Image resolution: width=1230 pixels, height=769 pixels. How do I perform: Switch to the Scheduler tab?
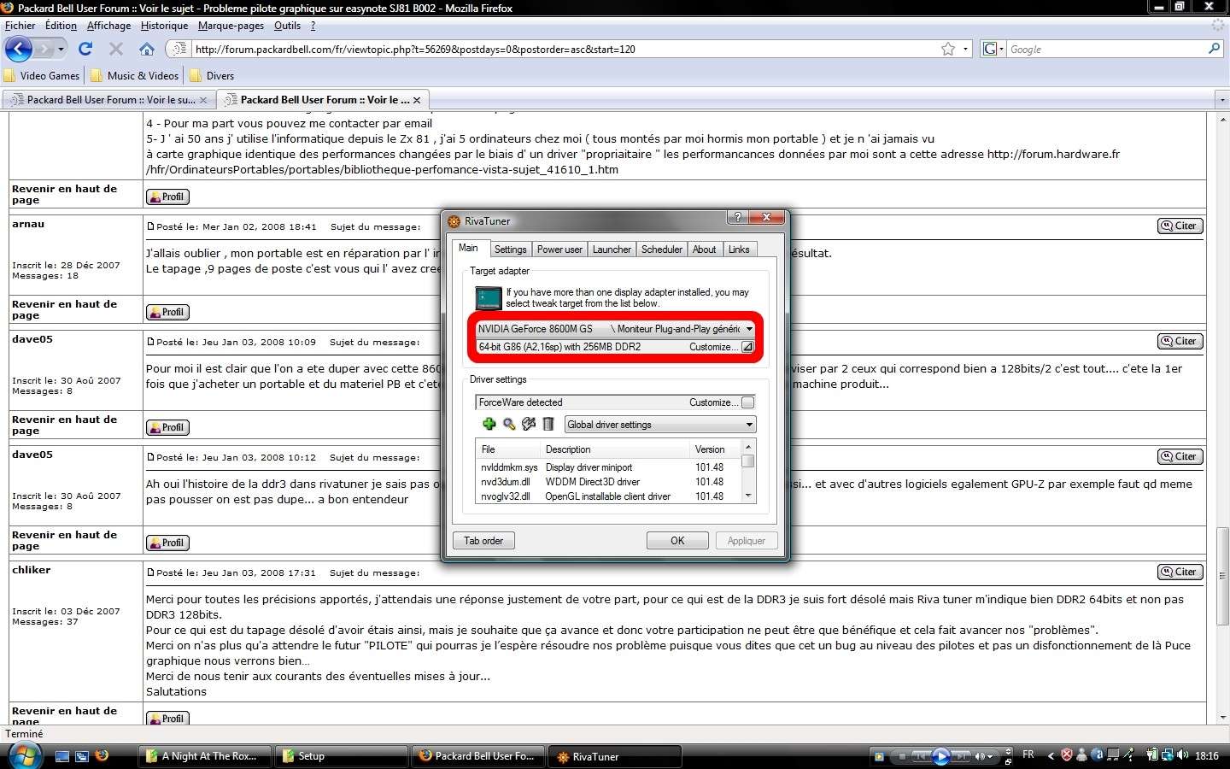pos(662,249)
